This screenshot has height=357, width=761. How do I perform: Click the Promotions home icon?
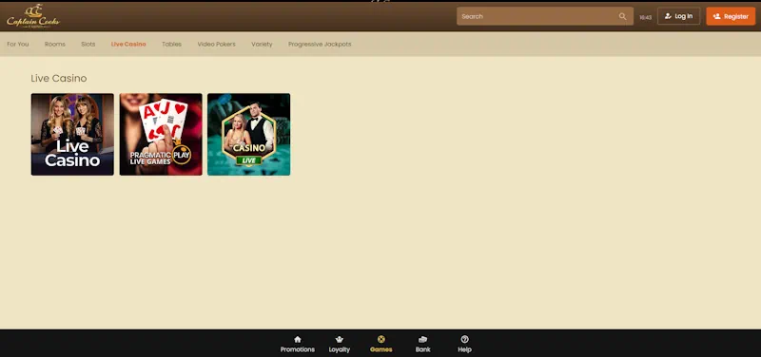298,339
